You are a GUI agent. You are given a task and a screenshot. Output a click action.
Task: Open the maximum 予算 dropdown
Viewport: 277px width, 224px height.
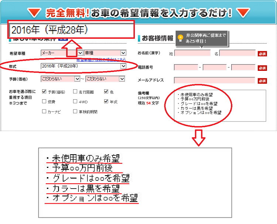pyautogui.click(x=106, y=79)
